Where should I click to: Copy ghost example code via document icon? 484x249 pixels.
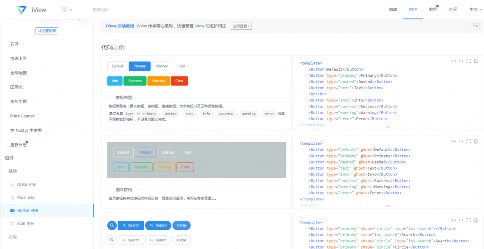(476, 141)
